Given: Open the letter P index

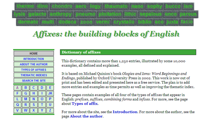Looking at the screenshot, I should point(50,99).
